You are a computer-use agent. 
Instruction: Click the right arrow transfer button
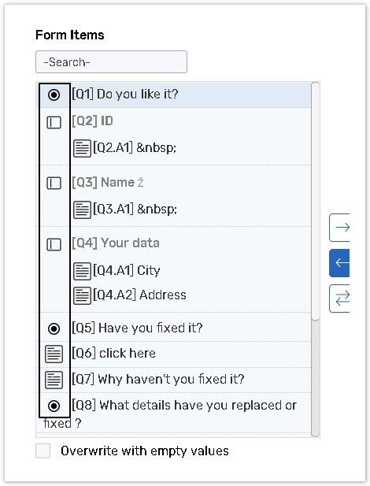(x=339, y=228)
